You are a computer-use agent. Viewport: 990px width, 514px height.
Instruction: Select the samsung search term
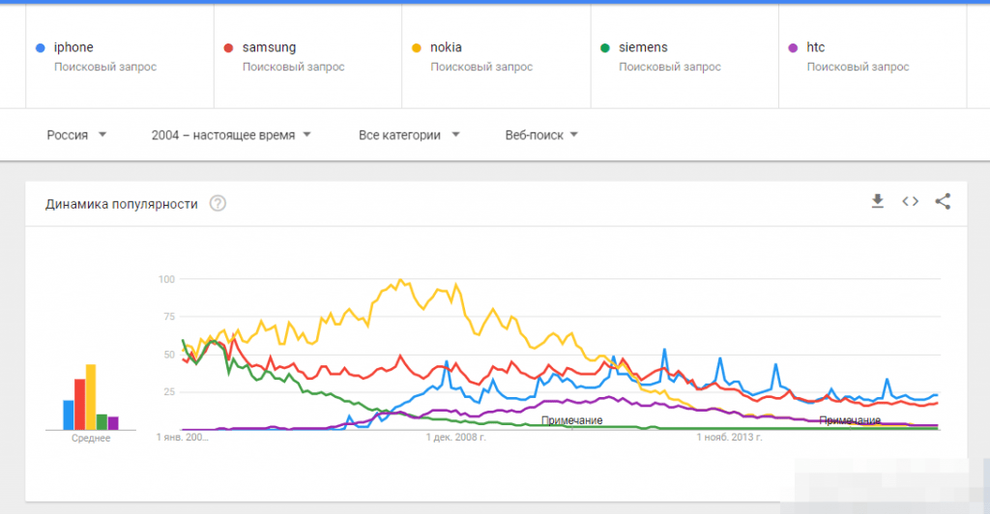[x=270, y=47]
